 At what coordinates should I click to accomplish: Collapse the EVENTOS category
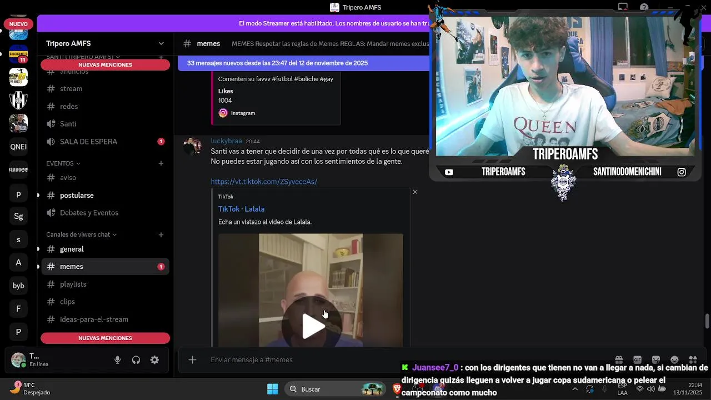pos(63,163)
